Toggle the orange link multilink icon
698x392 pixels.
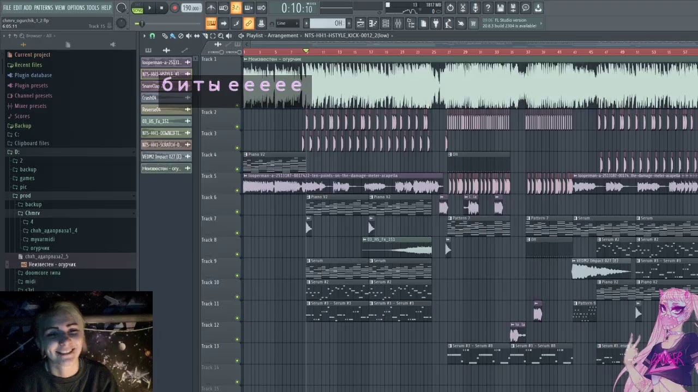(x=249, y=23)
